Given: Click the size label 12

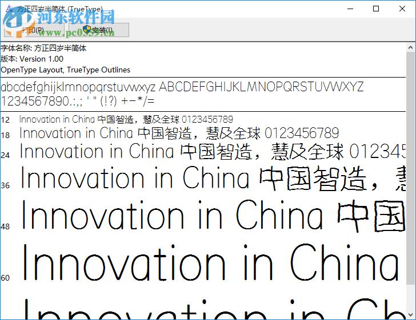Looking at the screenshot, I should (x=5, y=120).
